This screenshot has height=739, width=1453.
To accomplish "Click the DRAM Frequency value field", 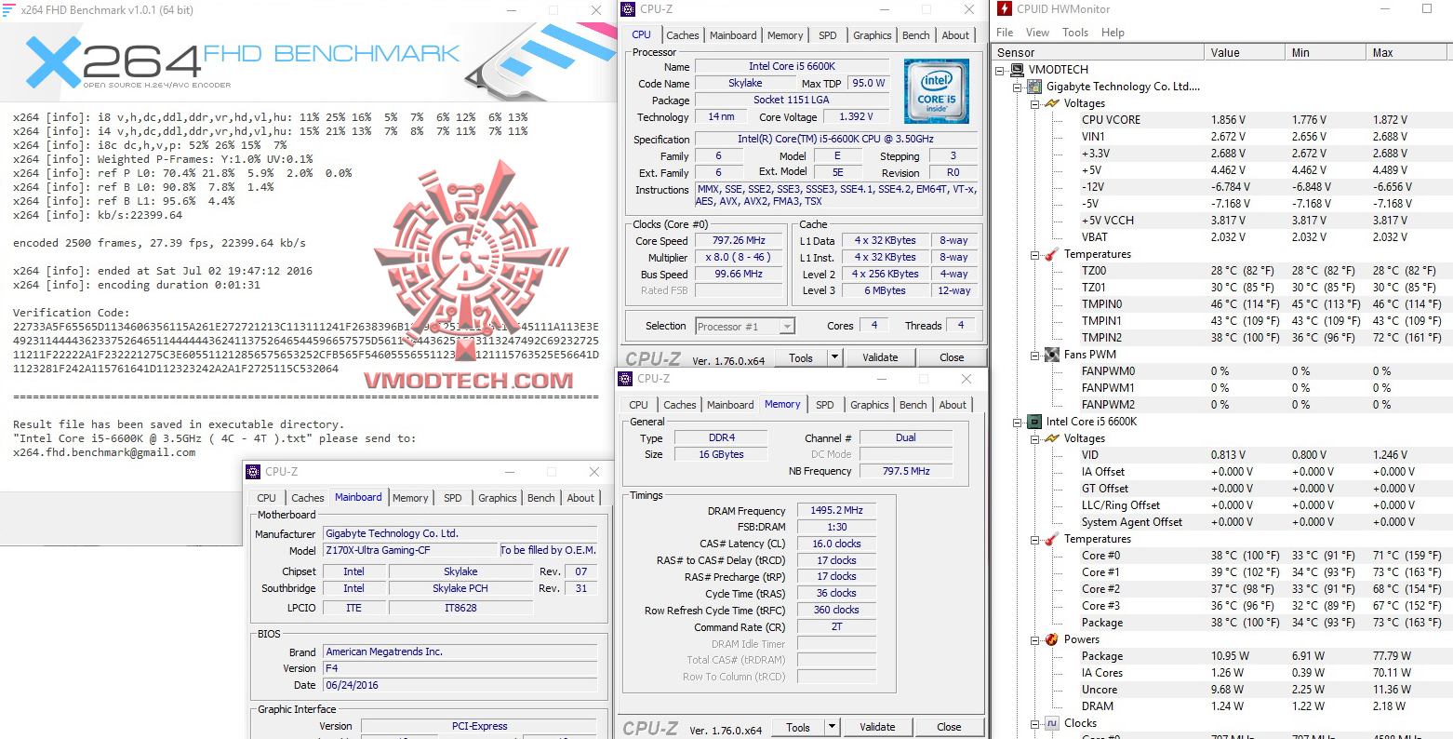I will [x=834, y=510].
